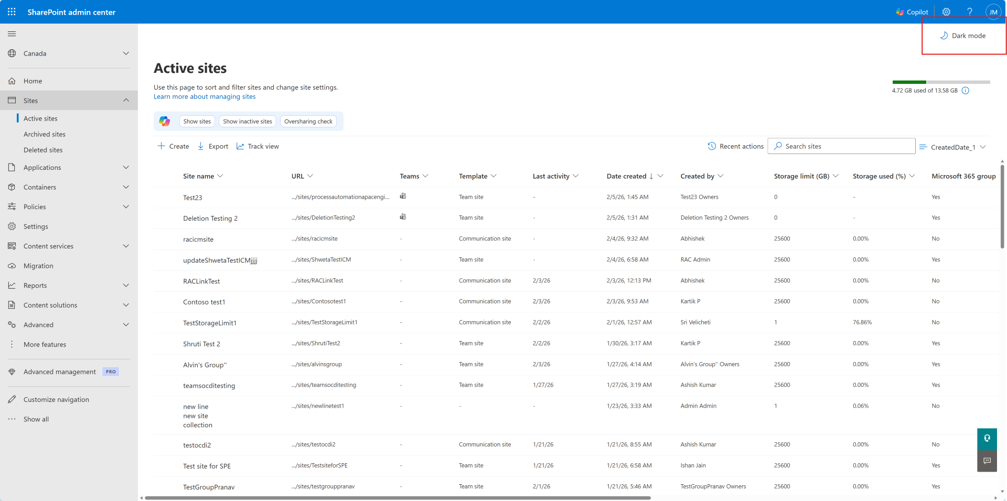Image resolution: width=1007 pixels, height=501 pixels.
Task: Click Show inactive sites suggestion
Action: click(x=248, y=121)
